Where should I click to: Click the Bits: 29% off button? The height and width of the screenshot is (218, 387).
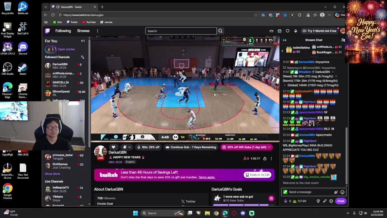[148, 147]
